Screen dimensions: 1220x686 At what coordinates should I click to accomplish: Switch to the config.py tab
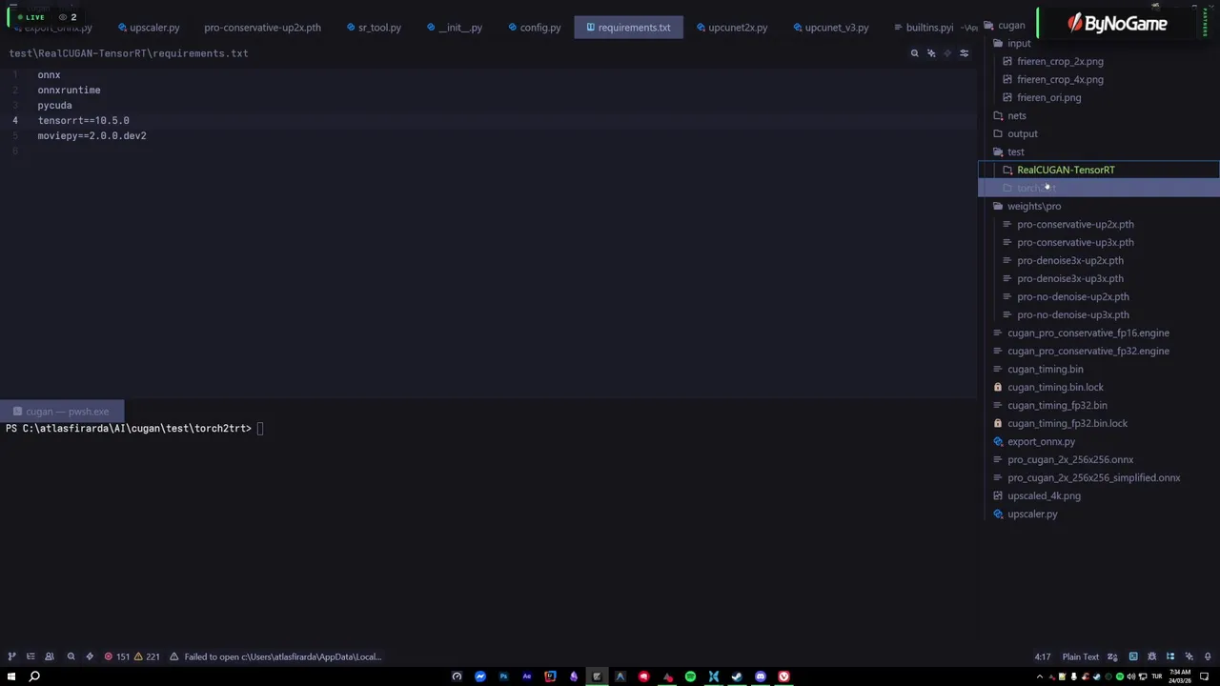tap(534, 28)
